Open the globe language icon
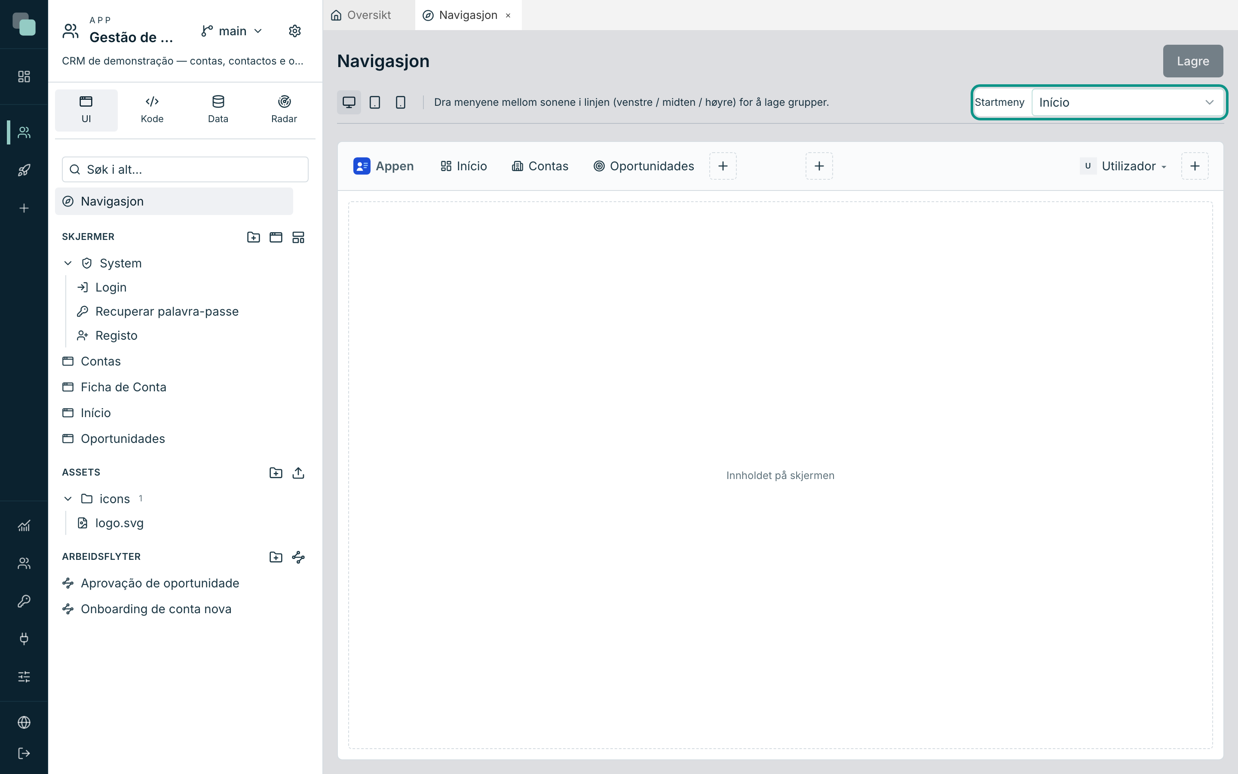This screenshot has height=774, width=1238. (24, 722)
